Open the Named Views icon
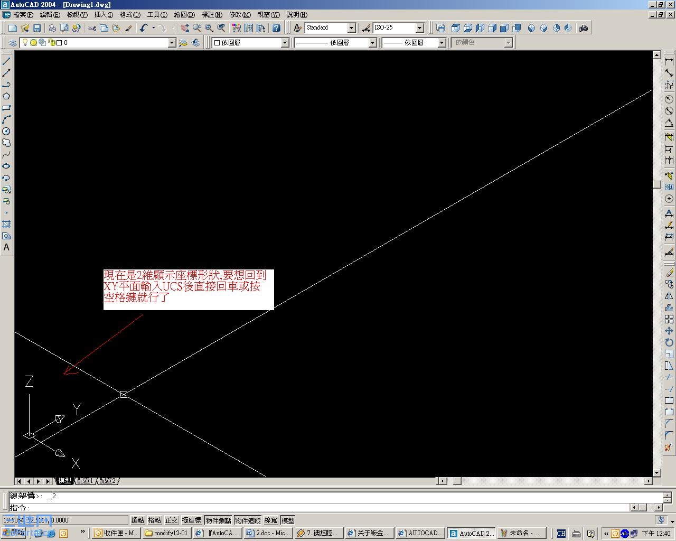676x541 pixels. [x=440, y=28]
